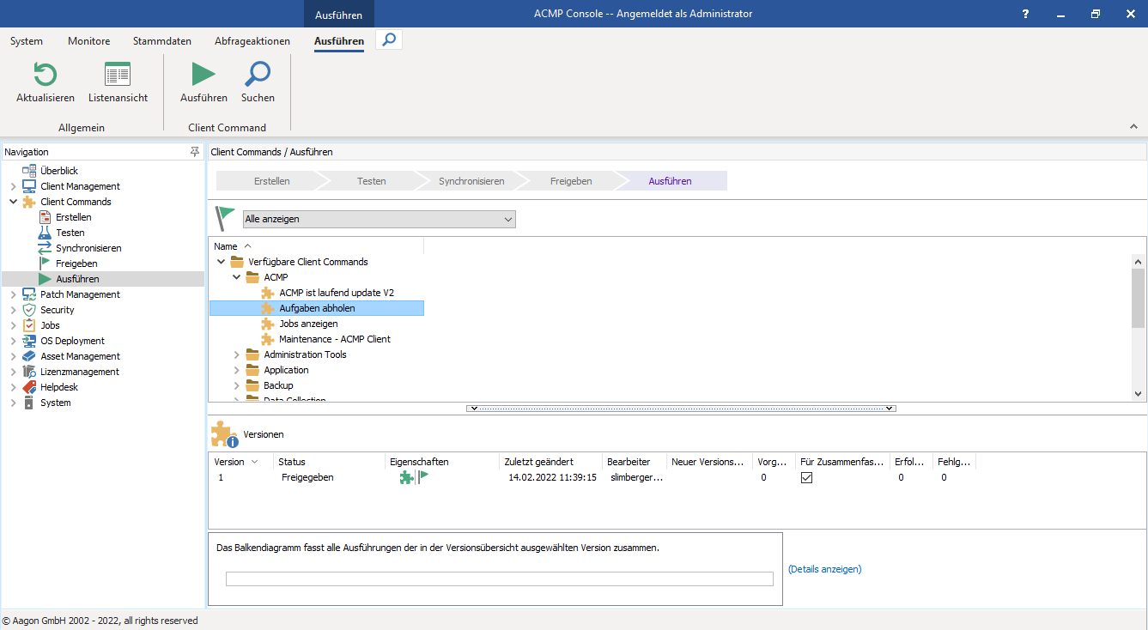Open the search icon beside ribbon tabs
The image size is (1148, 630).
389,39
